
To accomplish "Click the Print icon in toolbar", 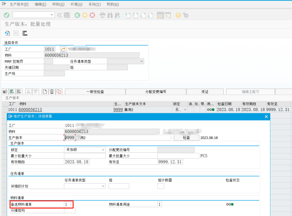I will pyautogui.click(x=102, y=15).
